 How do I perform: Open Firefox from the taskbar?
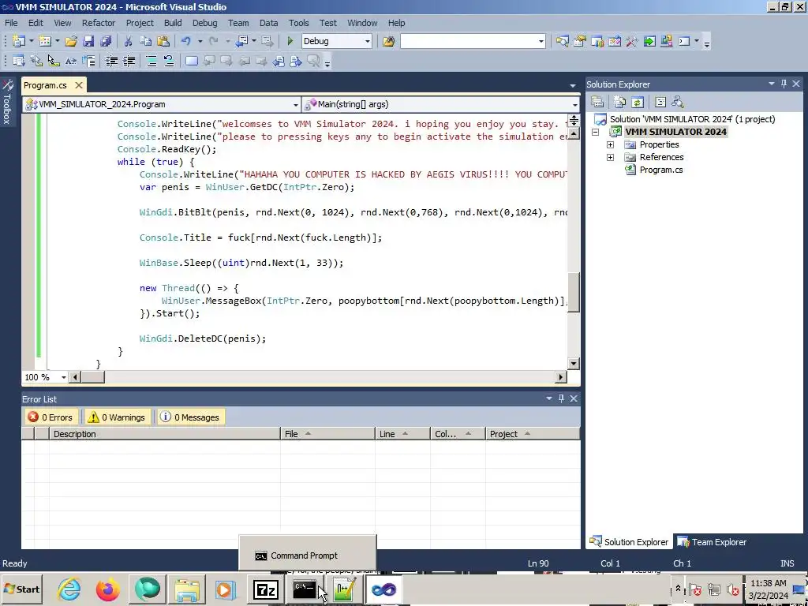click(x=107, y=589)
